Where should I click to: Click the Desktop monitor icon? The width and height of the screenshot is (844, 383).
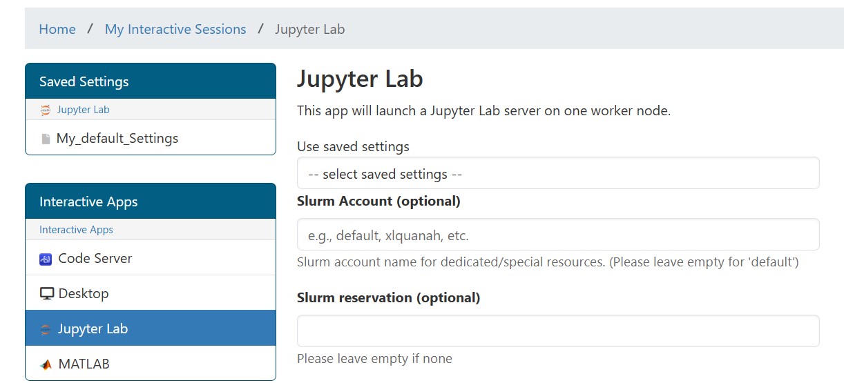coord(46,294)
